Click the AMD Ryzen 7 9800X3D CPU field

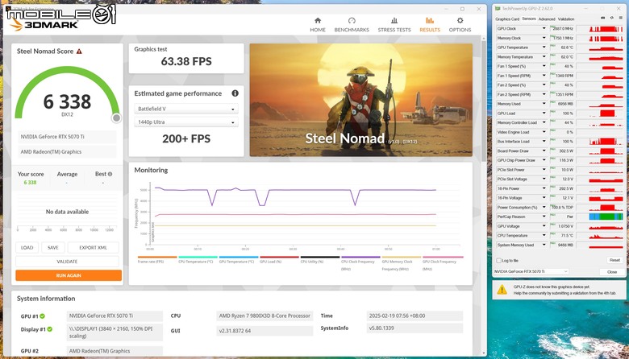pos(265,316)
